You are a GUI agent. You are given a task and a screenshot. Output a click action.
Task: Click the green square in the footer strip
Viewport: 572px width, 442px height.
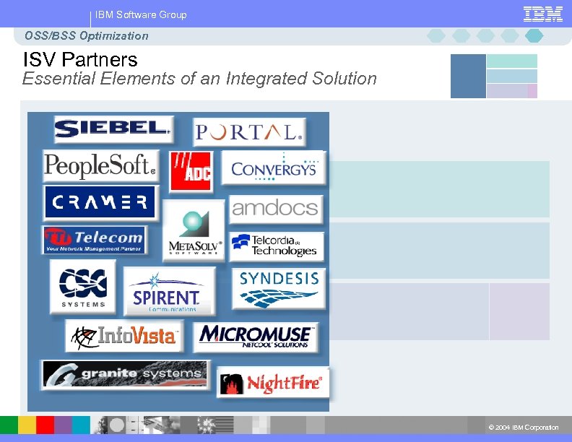[9, 425]
